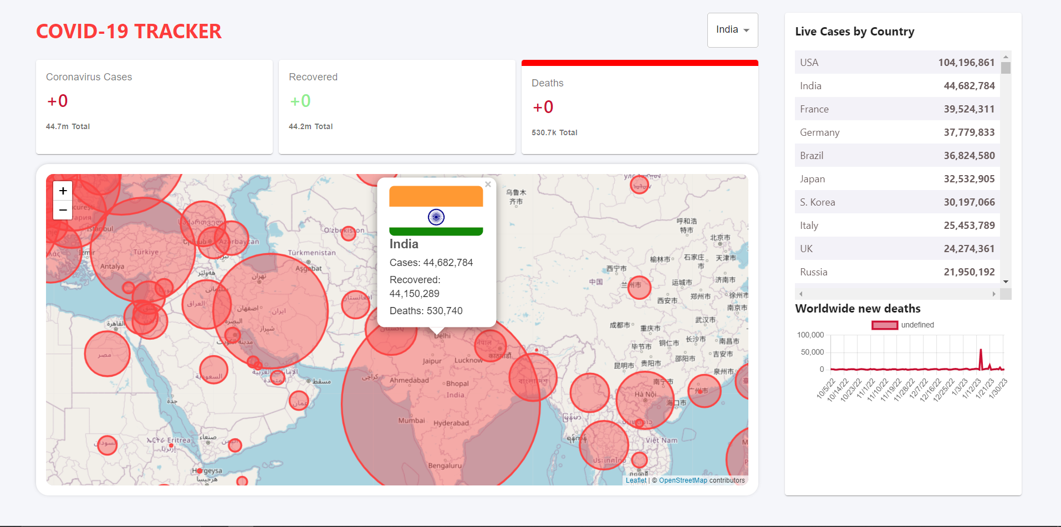The image size is (1061, 527).
Task: Click the Germany row in country list
Action: coord(897,132)
